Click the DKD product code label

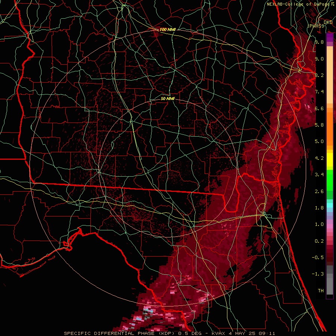[328, 22]
